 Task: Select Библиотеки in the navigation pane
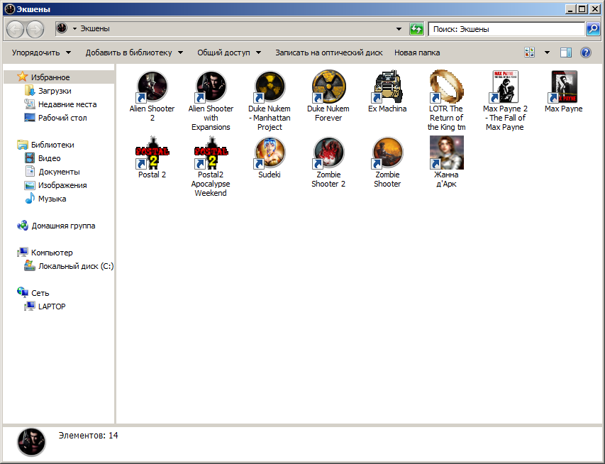point(52,145)
